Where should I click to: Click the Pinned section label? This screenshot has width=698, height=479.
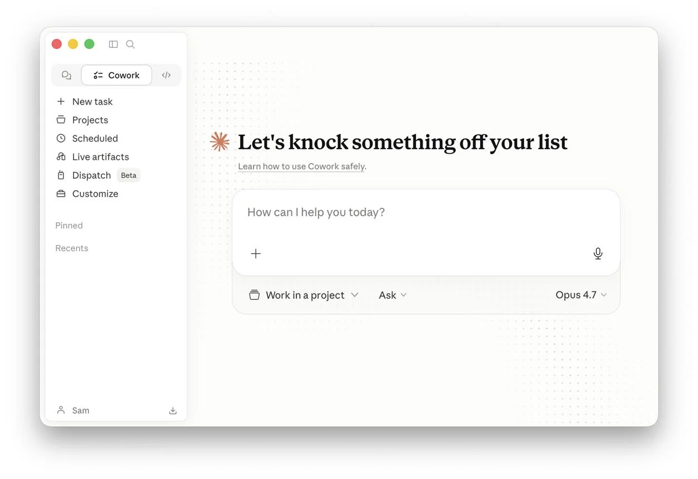[x=69, y=226]
